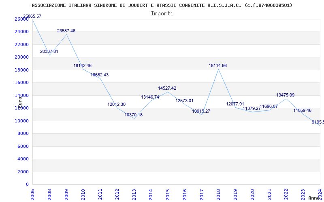The image size is (324, 202).
Task: Click the 8000 y-axis value
Action: click(23, 134)
